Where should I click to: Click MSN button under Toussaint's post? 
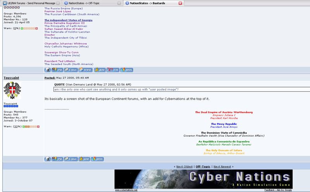click(x=98, y=159)
